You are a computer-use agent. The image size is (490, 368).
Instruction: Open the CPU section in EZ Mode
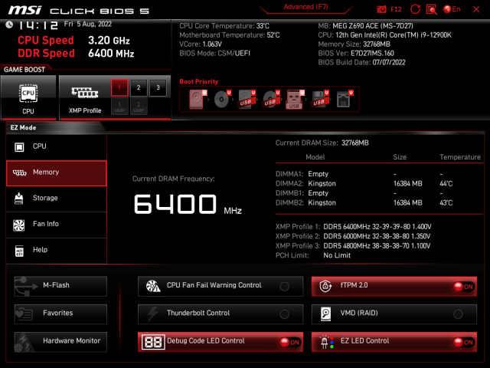pyautogui.click(x=56, y=146)
